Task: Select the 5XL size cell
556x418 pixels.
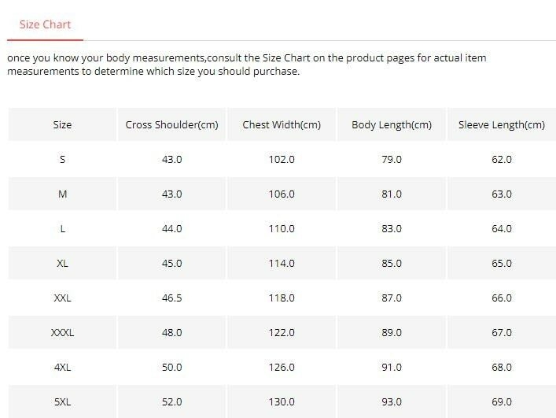Action: [x=62, y=402]
